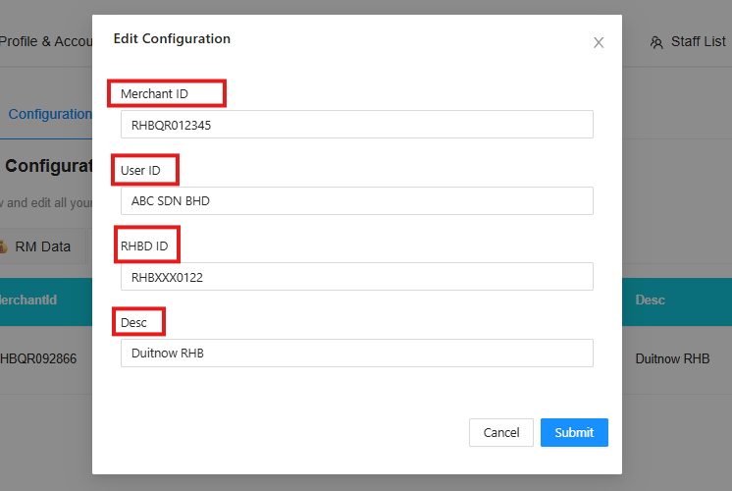The width and height of the screenshot is (732, 491).
Task: Click the HBQR092866 merchant ID cell
Action: pyautogui.click(x=38, y=358)
